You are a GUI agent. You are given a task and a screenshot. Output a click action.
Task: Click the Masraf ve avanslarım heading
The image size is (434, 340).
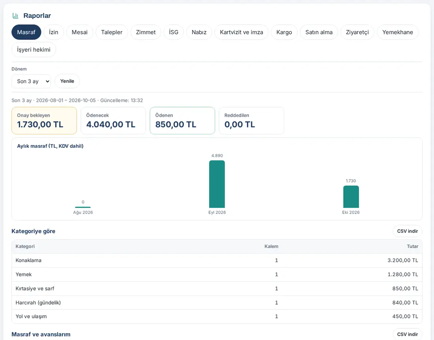point(41,334)
